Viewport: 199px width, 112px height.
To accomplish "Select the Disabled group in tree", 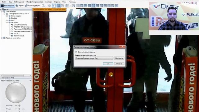I will pos(14,18).
